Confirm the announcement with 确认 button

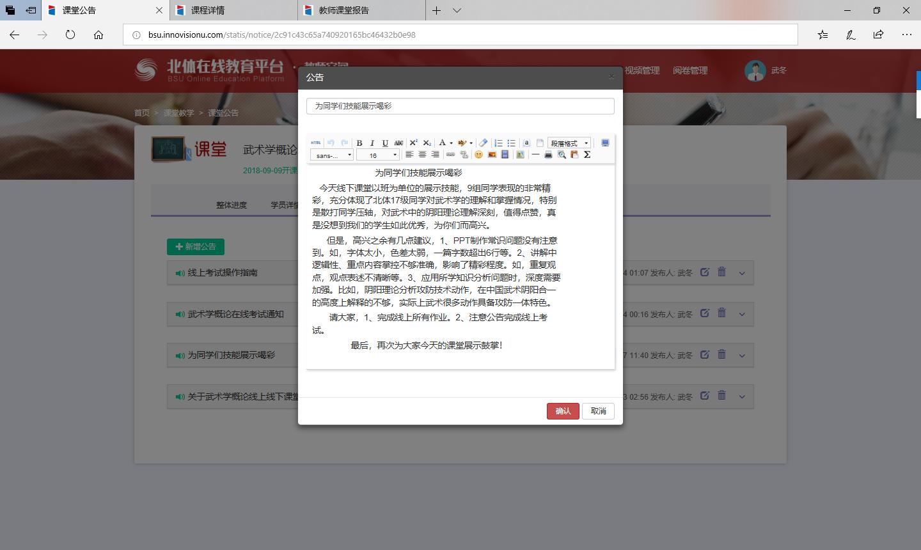(x=563, y=411)
